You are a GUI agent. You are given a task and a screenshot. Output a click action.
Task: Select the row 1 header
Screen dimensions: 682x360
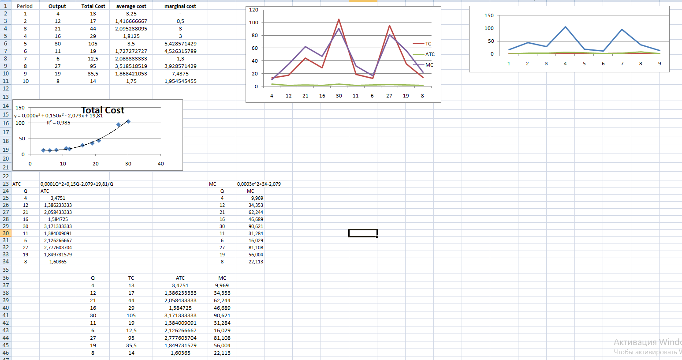(6, 6)
